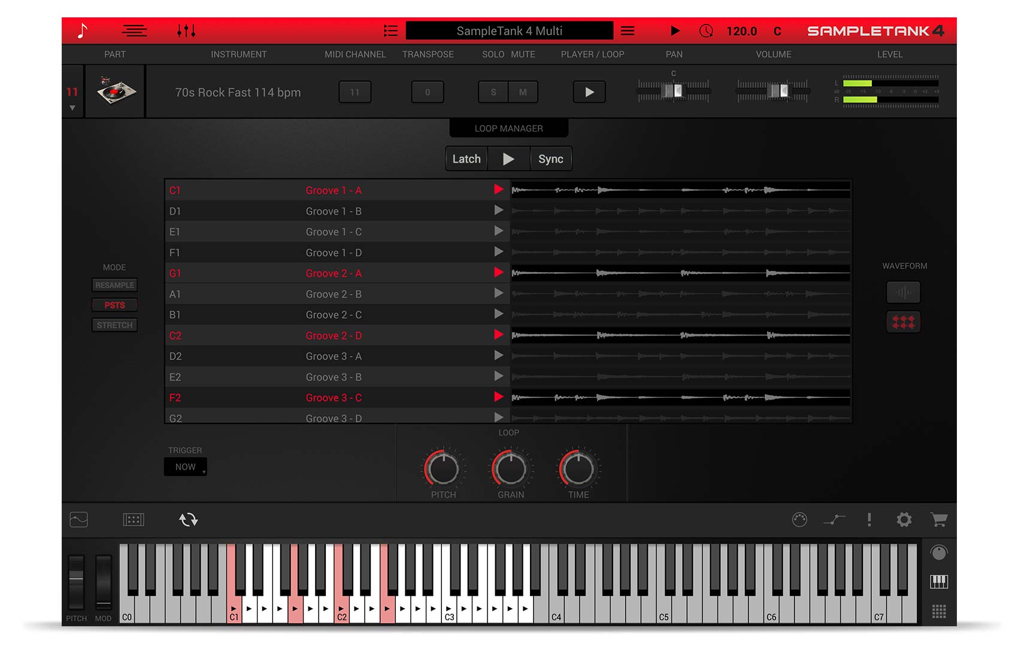Open the shopping cart store

pos(938,519)
